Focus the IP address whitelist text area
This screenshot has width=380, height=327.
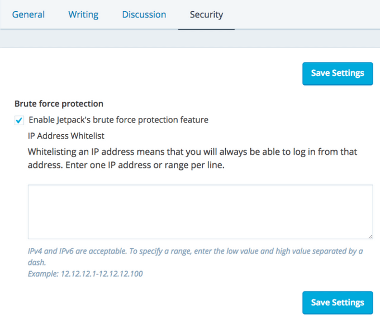point(200,211)
